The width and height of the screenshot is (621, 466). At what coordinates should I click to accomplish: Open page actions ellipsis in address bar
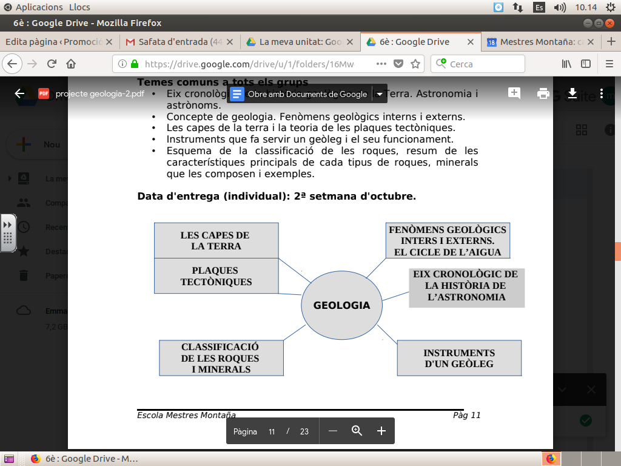pyautogui.click(x=381, y=64)
